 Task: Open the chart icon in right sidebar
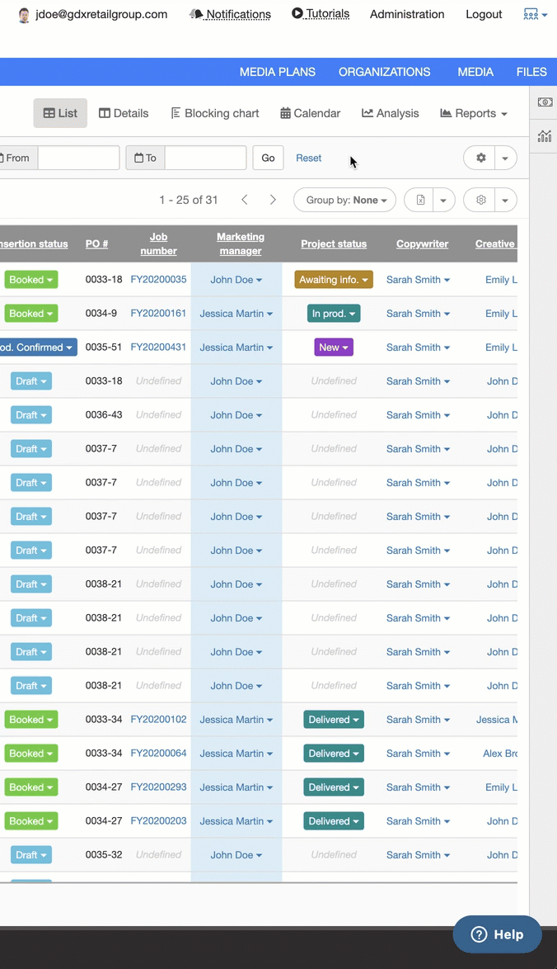click(545, 136)
